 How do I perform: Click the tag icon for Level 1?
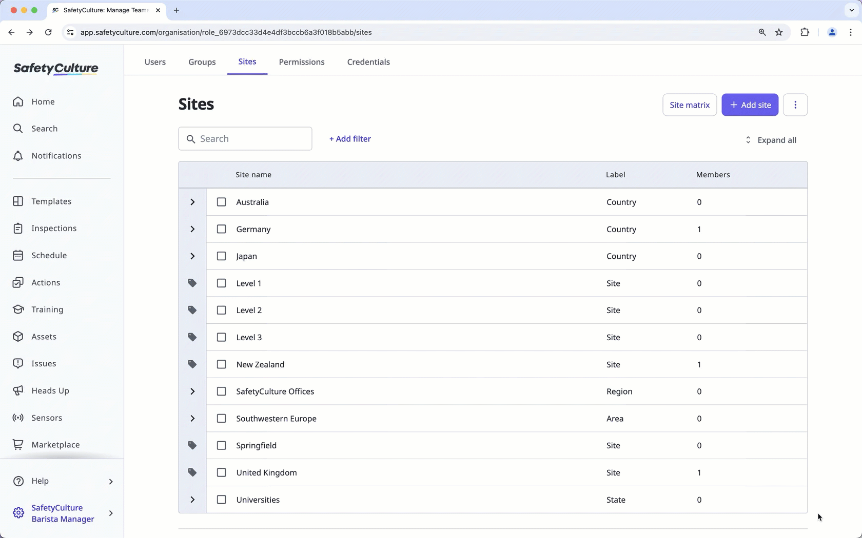192,283
